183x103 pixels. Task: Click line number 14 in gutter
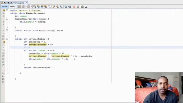[x=3, y=47]
